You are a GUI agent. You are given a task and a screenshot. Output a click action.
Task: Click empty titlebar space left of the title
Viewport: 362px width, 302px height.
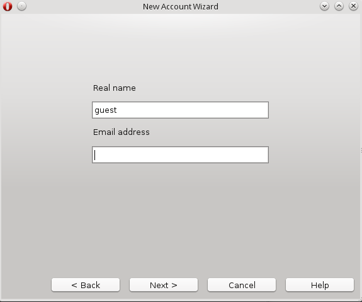click(83, 6)
